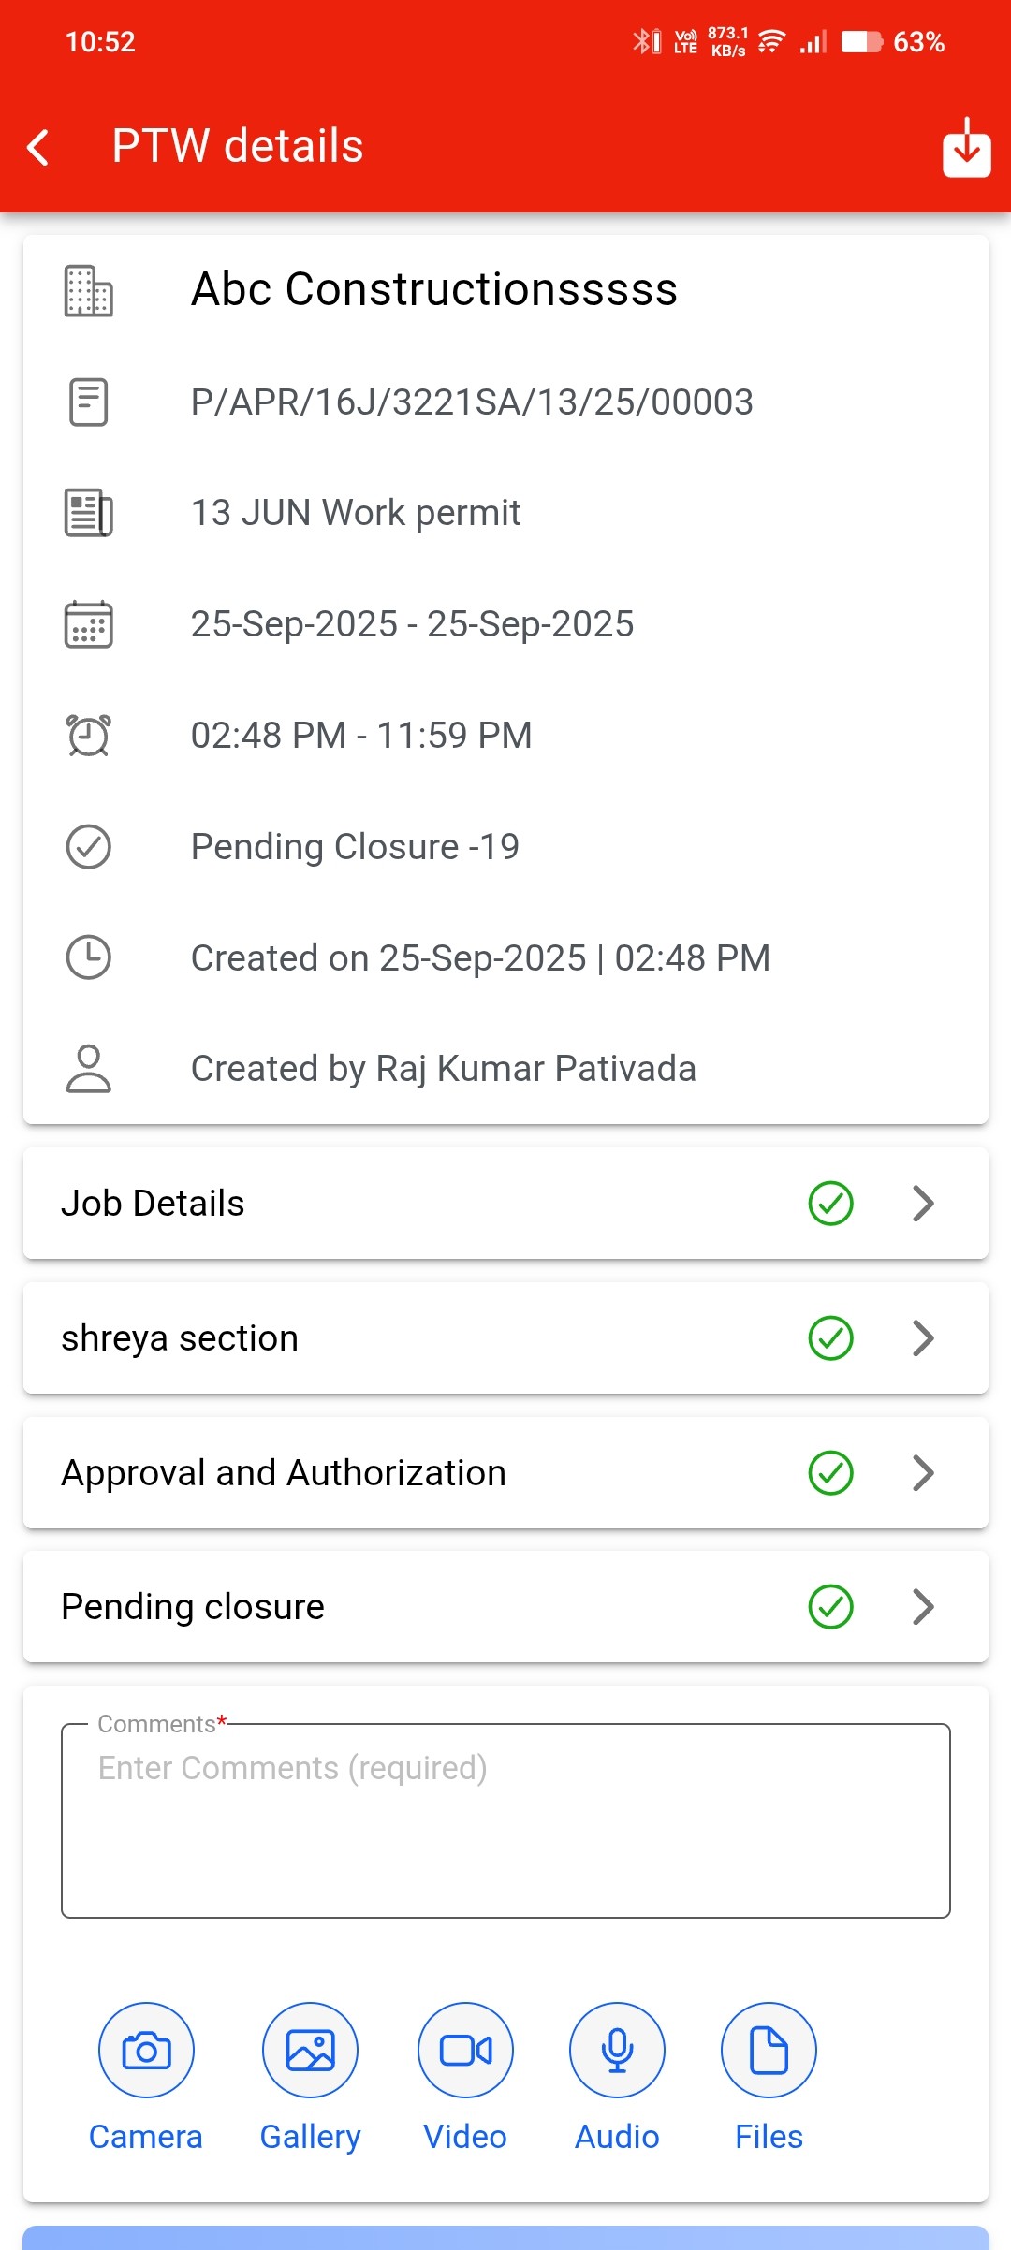Tap Created by Raj Kumar Pativada

tap(443, 1069)
